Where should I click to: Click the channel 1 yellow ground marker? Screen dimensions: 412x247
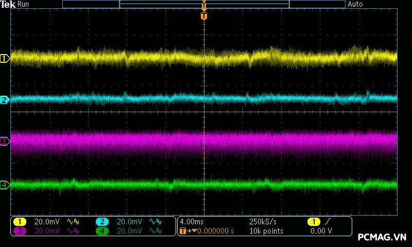click(4, 59)
